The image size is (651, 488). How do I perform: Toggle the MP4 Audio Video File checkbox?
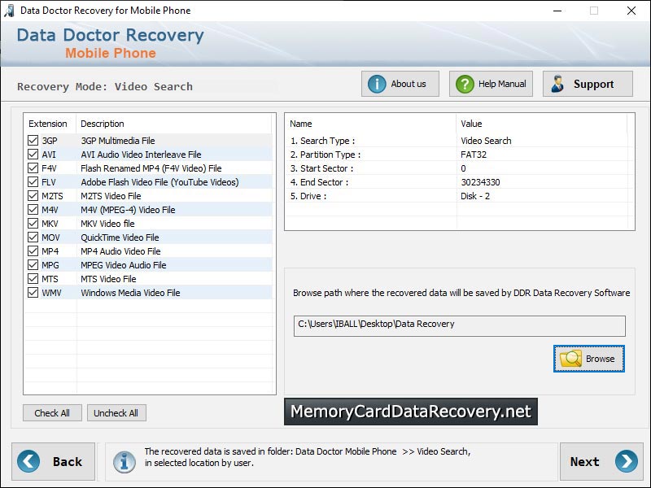pyautogui.click(x=32, y=251)
